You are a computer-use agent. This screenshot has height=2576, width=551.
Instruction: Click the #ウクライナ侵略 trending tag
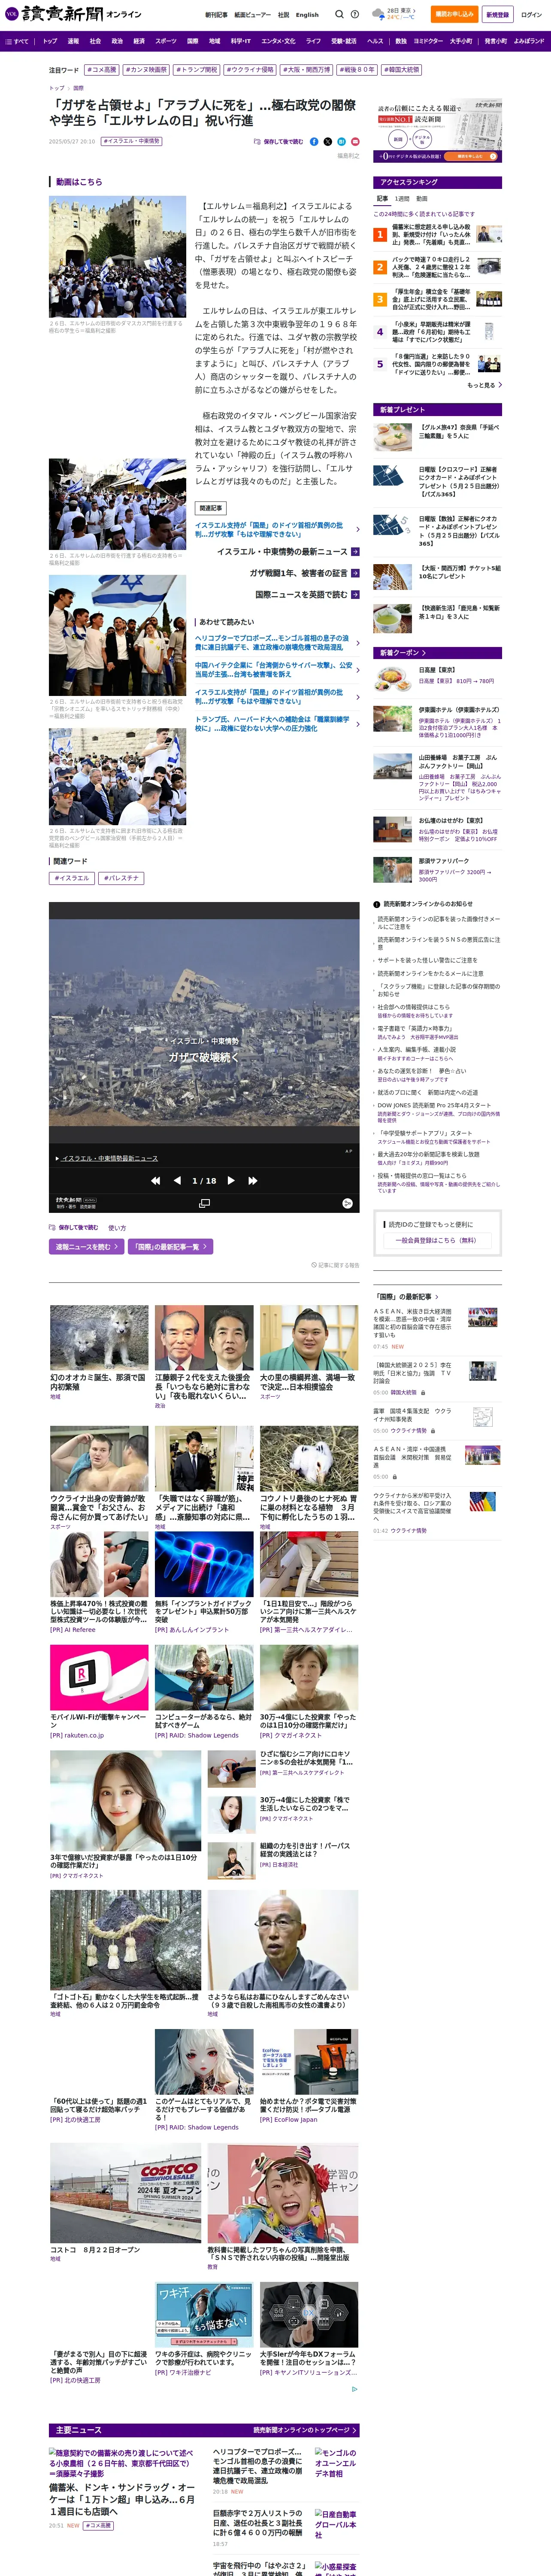point(250,70)
